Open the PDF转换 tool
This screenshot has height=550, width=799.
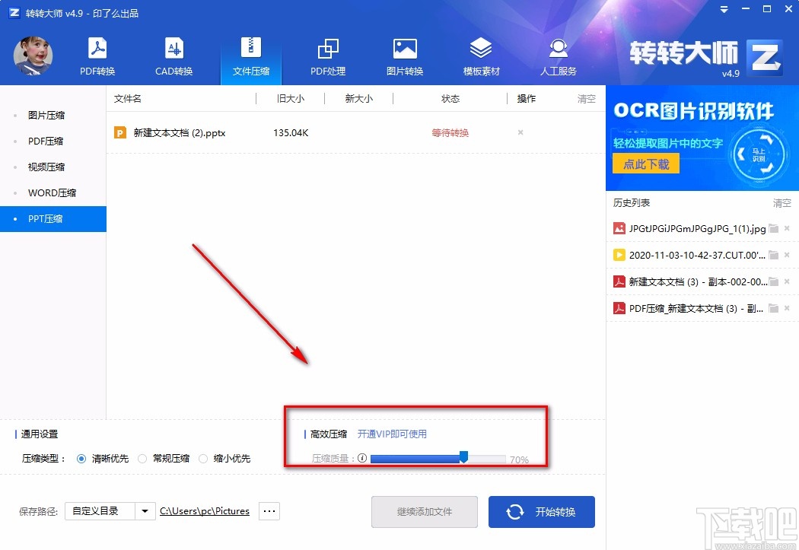[x=97, y=55]
